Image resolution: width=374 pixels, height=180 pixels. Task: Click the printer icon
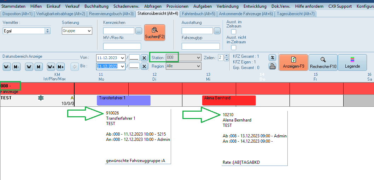pyautogui.click(x=272, y=66)
